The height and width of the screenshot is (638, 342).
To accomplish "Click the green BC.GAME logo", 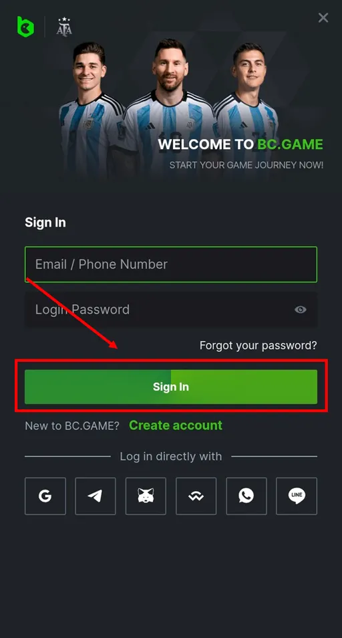I will (x=25, y=27).
